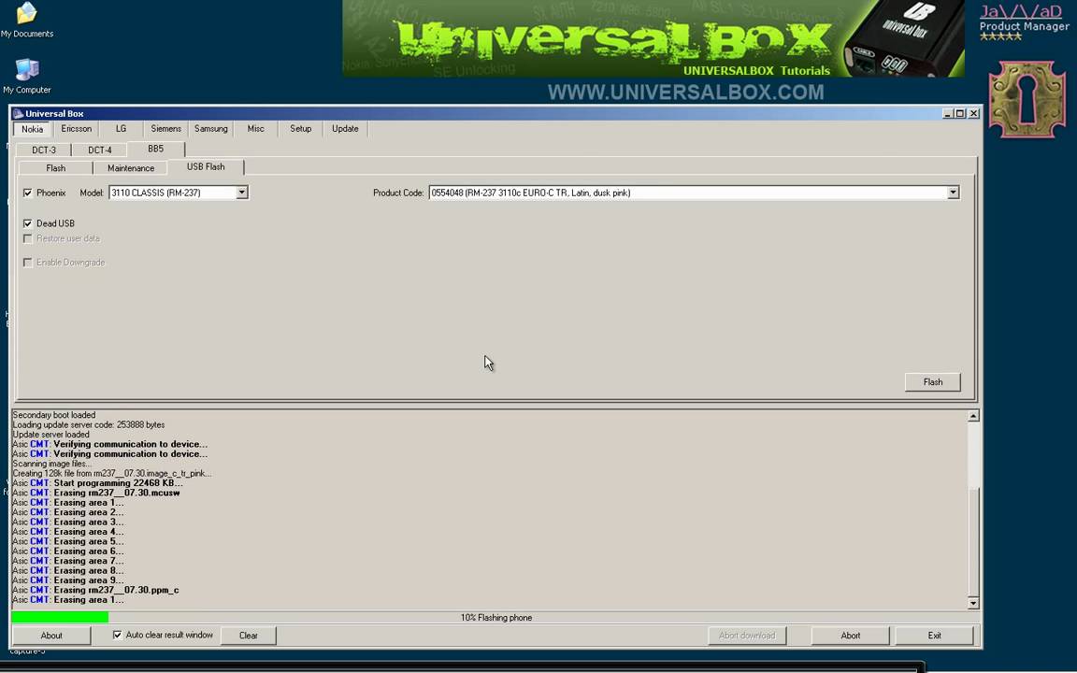Screen dimensions: 1077x673
Task: Click the Universal Box banner image
Action: (x=653, y=38)
